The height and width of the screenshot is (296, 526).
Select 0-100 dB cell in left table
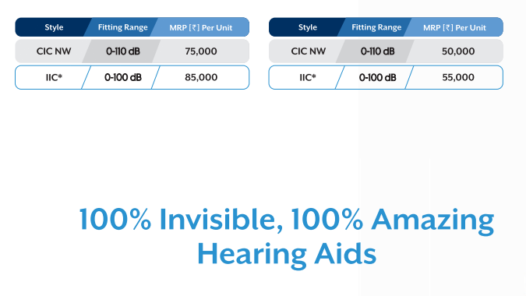123,77
